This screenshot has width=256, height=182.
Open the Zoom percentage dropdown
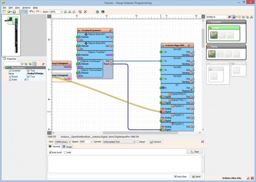(x=61, y=12)
